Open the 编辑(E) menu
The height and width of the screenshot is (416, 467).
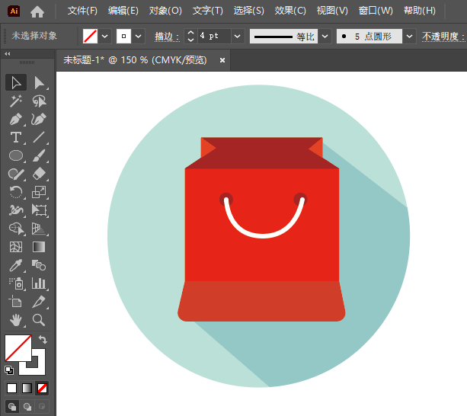(123, 11)
